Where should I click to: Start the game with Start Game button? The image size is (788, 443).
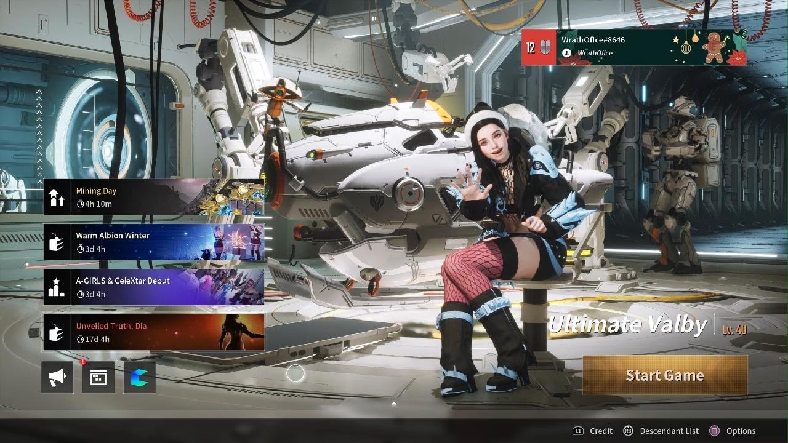point(665,375)
